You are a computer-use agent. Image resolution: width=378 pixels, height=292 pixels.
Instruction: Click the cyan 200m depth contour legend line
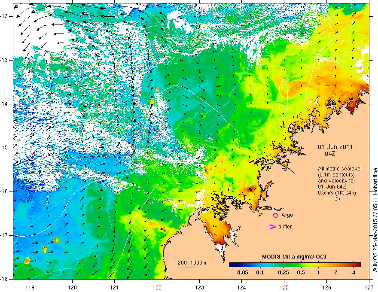(186, 267)
